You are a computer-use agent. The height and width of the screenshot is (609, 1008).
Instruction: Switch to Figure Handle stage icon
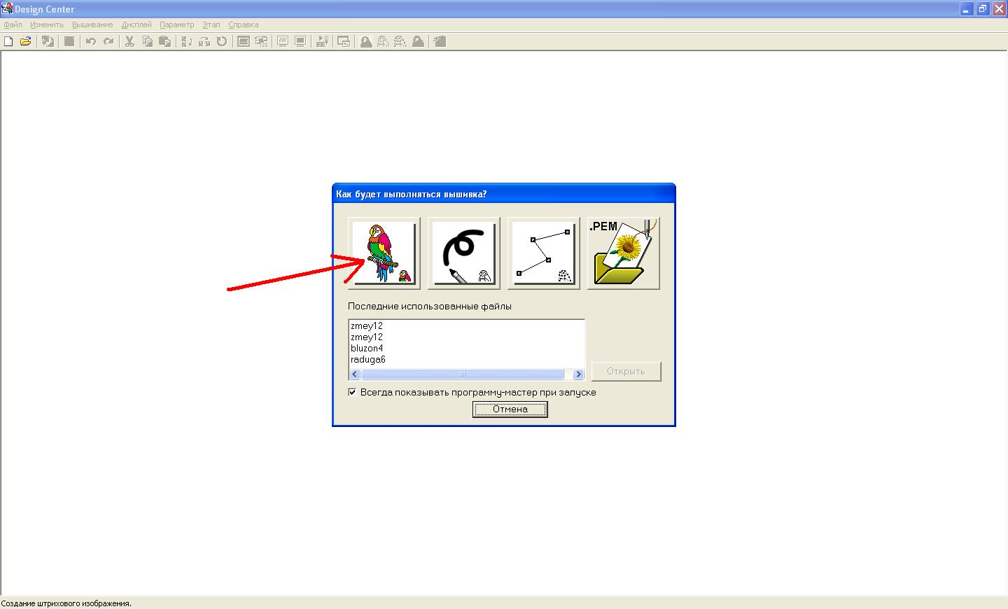click(x=400, y=41)
